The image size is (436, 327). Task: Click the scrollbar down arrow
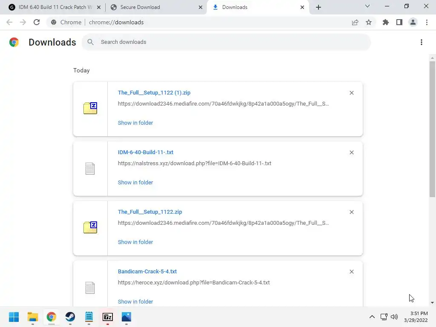click(x=432, y=303)
